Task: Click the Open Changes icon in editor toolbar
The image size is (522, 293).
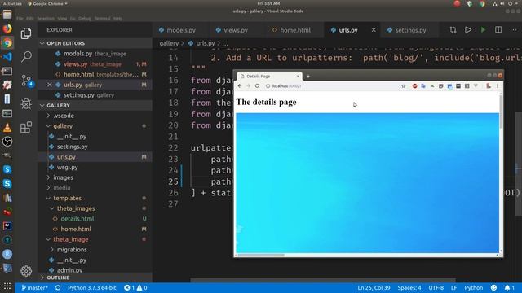Action: click(453, 30)
